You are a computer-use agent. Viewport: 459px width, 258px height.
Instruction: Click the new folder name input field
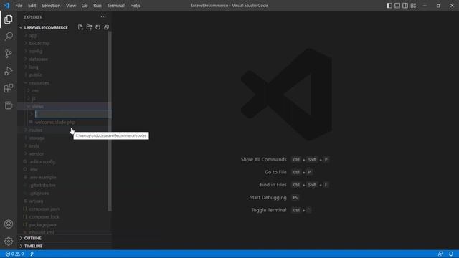tap(73, 115)
